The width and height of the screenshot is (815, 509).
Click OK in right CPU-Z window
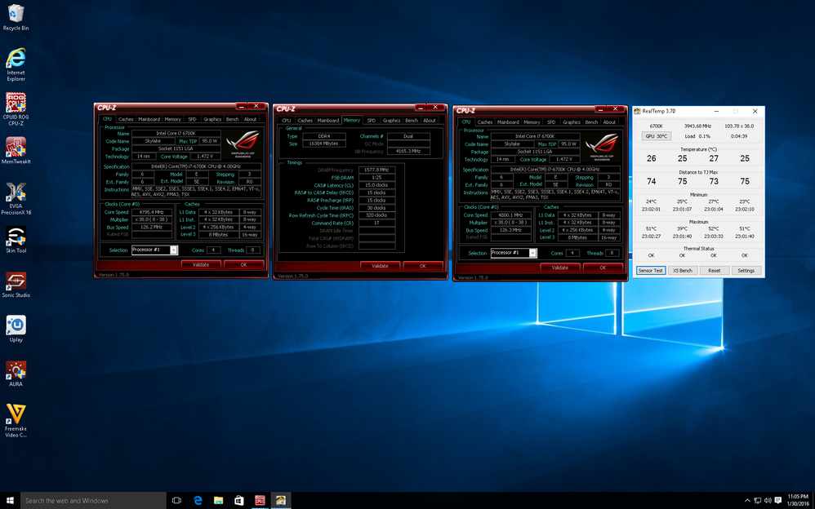point(603,268)
